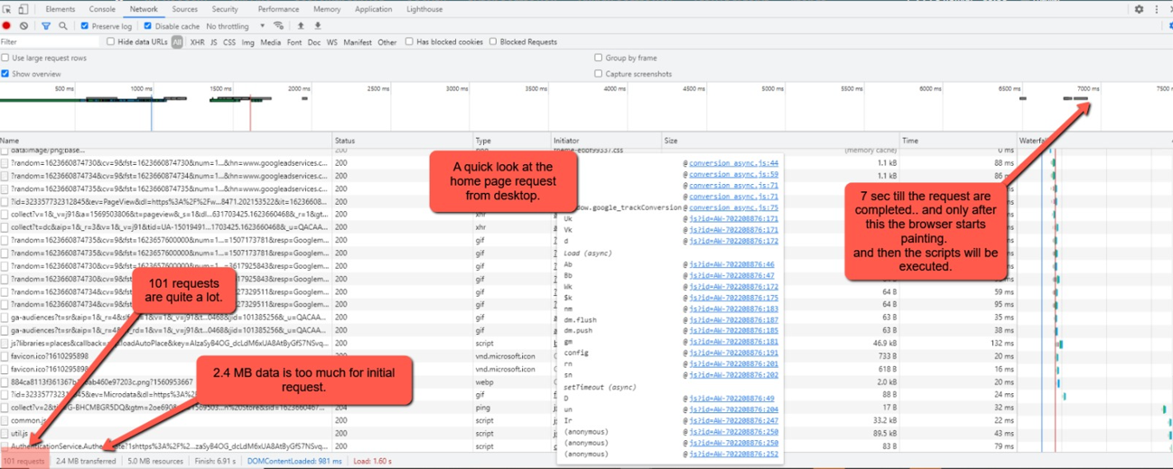Filter requests by XHR
The width and height of the screenshot is (1173, 469).
tap(197, 41)
